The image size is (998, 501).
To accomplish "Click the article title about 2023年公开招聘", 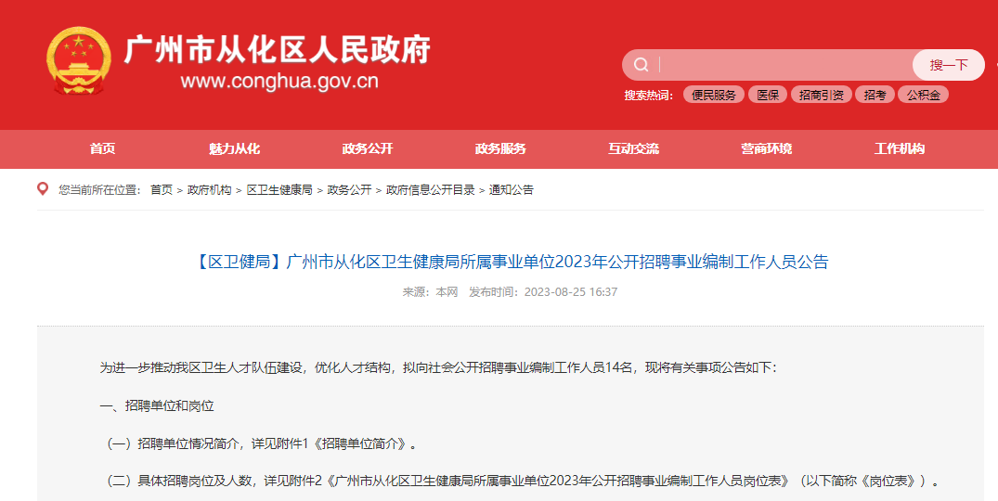I will pyautogui.click(x=510, y=262).
